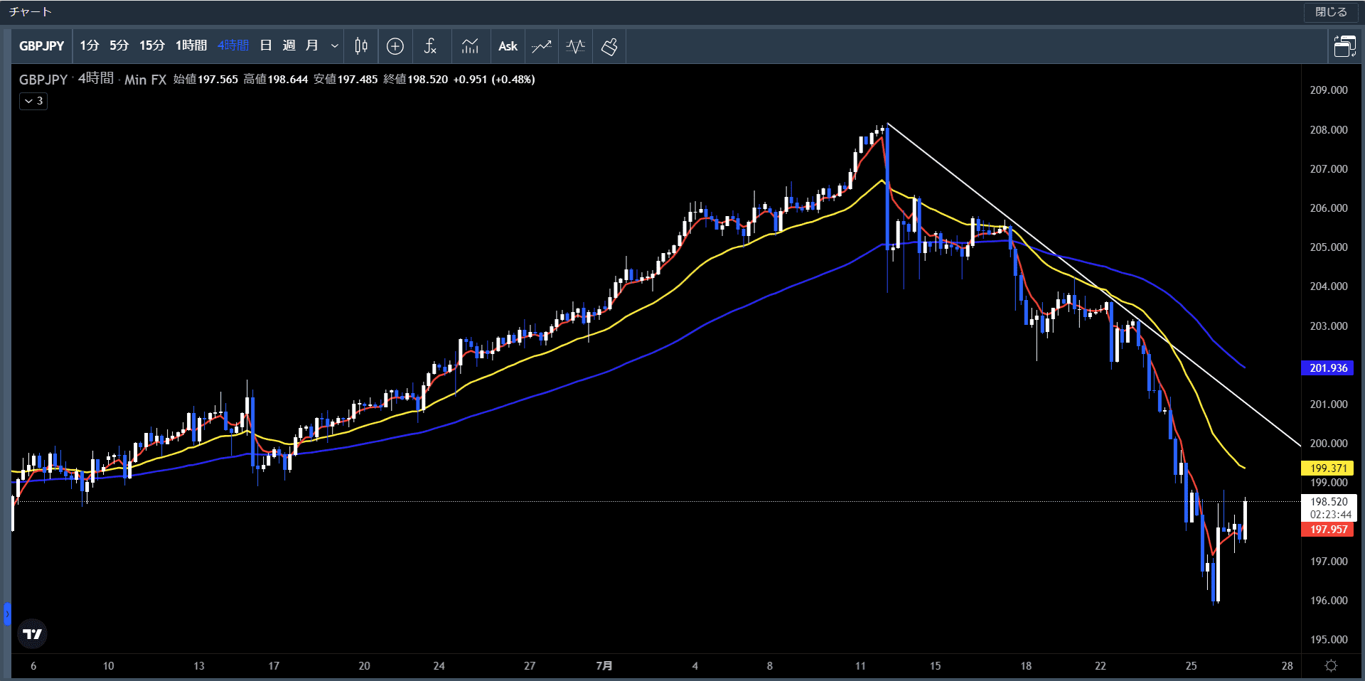Open the TradingView logo
This screenshot has height=681, width=1365.
(32, 633)
